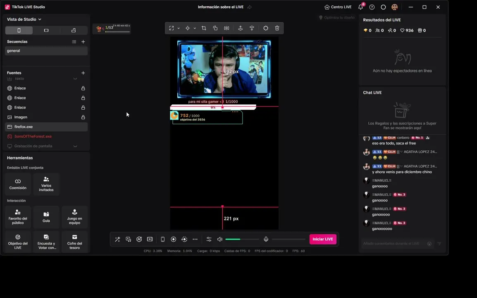Open the alignment options dropdown arrow
The width and height of the screenshot is (477, 298).
(x=195, y=28)
